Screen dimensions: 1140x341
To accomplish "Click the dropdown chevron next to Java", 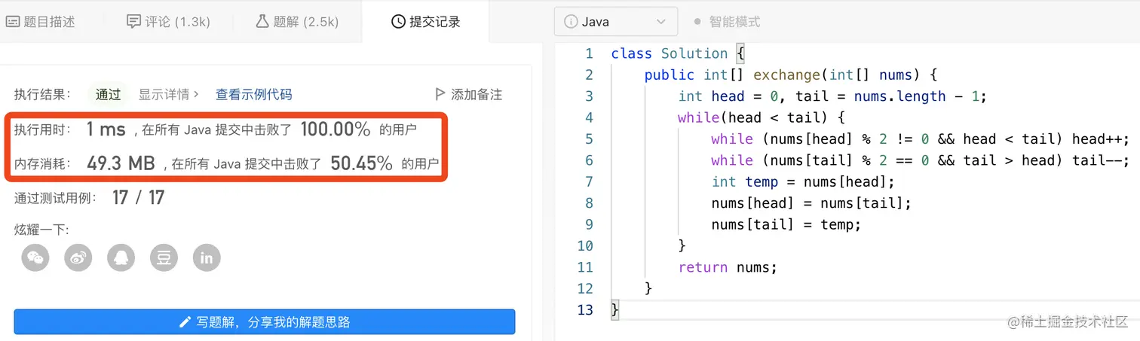I will point(661,22).
